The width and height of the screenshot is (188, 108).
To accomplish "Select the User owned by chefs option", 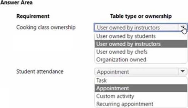I will click(141, 52).
